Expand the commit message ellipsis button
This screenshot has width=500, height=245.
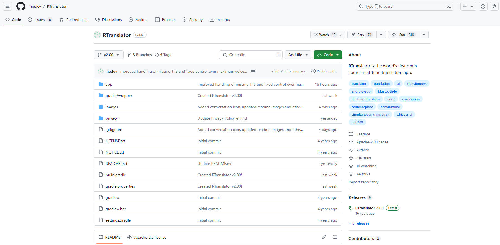[253, 71]
